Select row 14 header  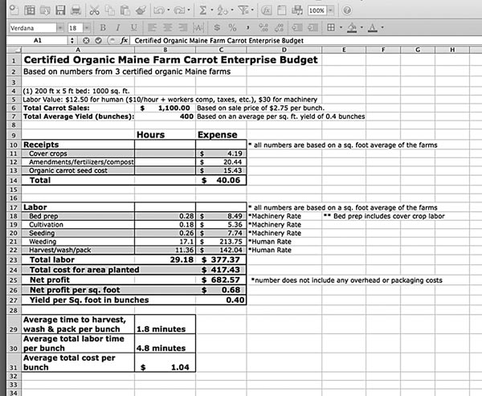(14, 181)
